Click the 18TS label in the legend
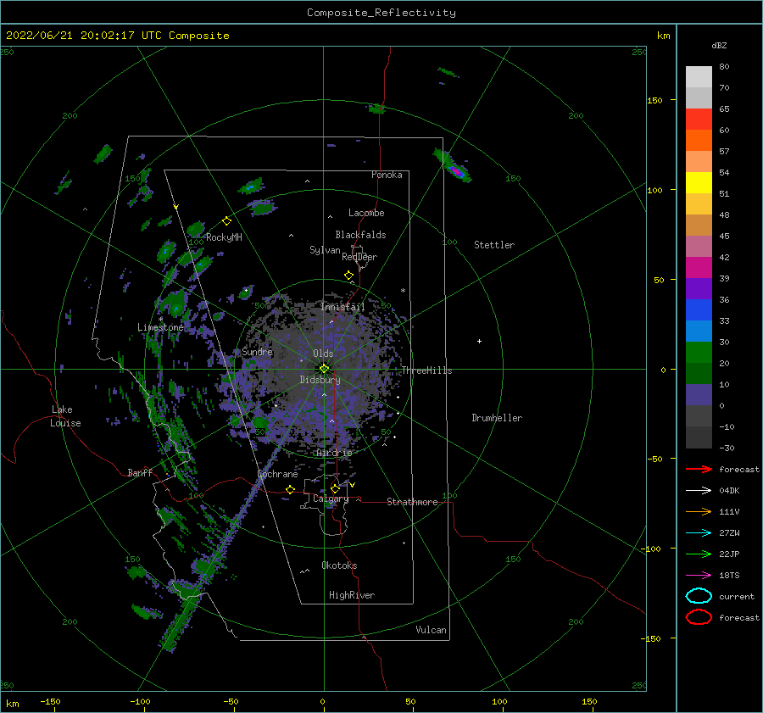This screenshot has height=713, width=763. pyautogui.click(x=729, y=576)
